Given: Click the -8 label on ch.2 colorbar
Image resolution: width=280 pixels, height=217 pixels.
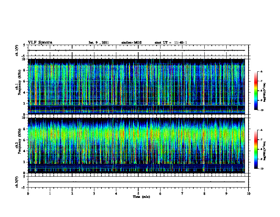Looking at the screenshot, I should 261,149.
